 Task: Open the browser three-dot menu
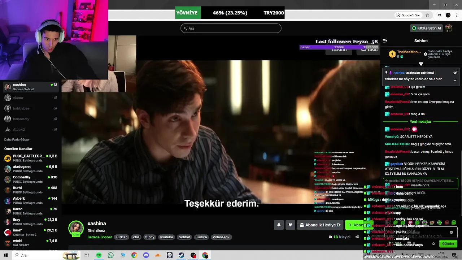457,15
